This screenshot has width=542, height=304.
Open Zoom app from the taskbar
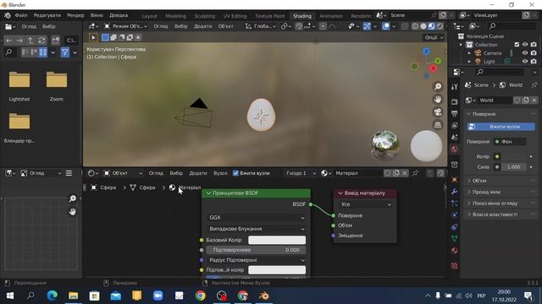click(158, 296)
